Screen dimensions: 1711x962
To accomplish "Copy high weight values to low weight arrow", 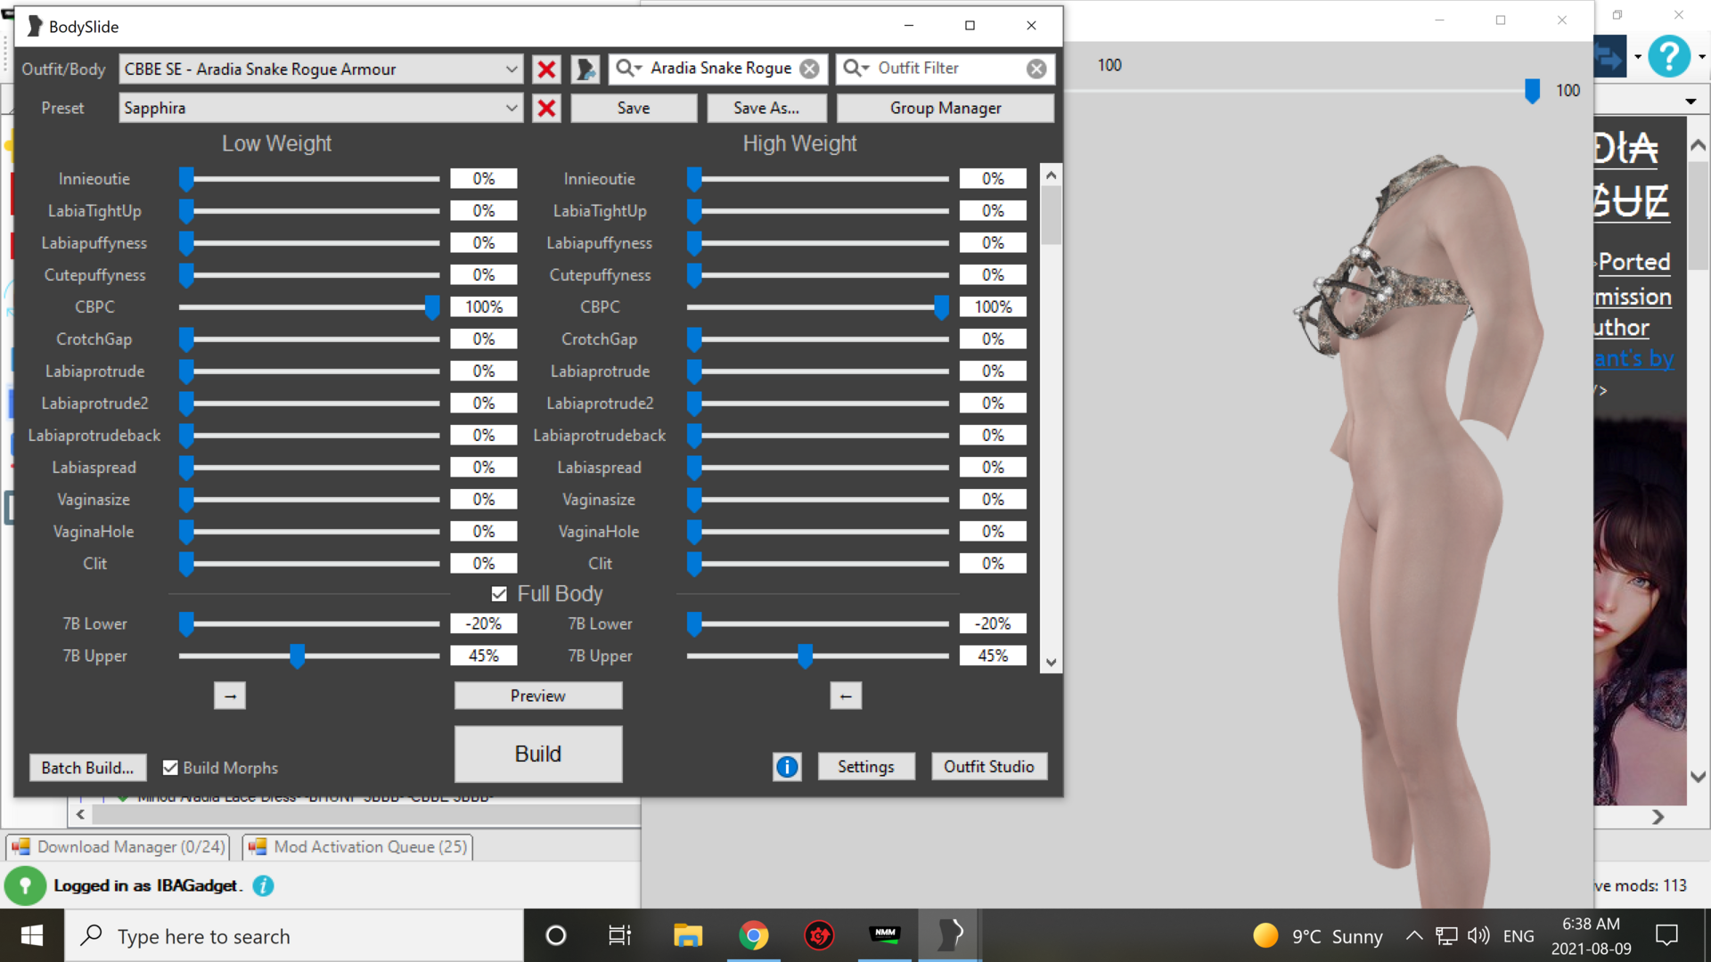I will pos(846,696).
